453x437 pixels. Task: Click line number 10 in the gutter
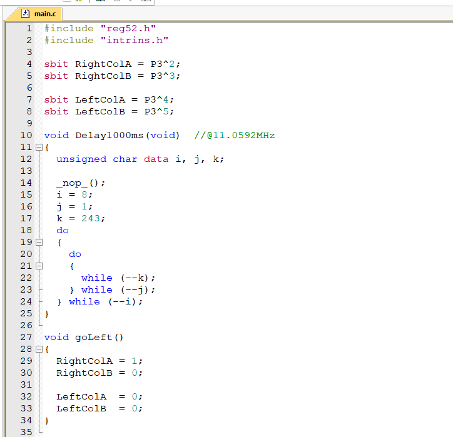(26, 136)
